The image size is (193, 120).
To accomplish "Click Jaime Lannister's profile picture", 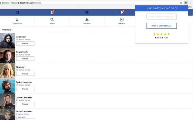I will click(7, 101).
